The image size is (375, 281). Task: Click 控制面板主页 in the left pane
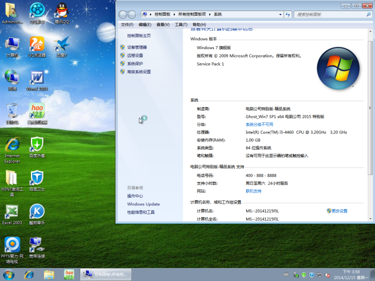tap(139, 36)
